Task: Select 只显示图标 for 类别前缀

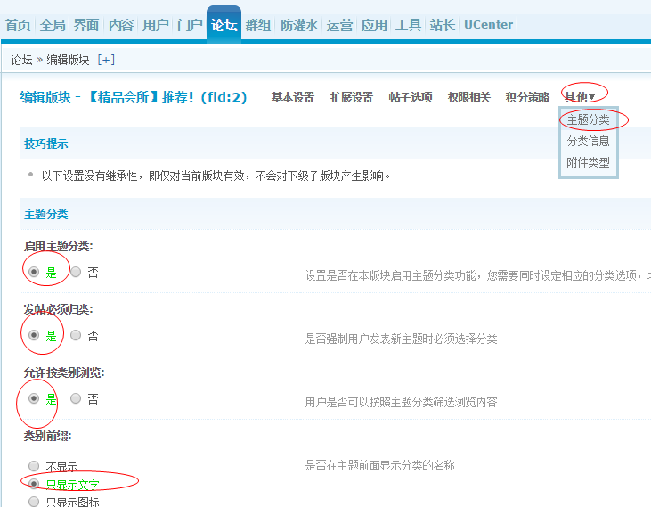Action: click(x=34, y=501)
